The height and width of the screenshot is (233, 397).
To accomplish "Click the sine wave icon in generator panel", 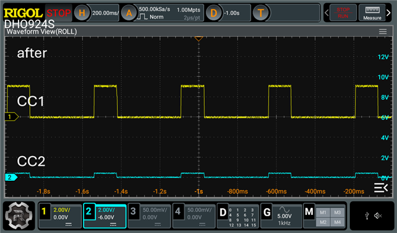I will coord(284,209).
